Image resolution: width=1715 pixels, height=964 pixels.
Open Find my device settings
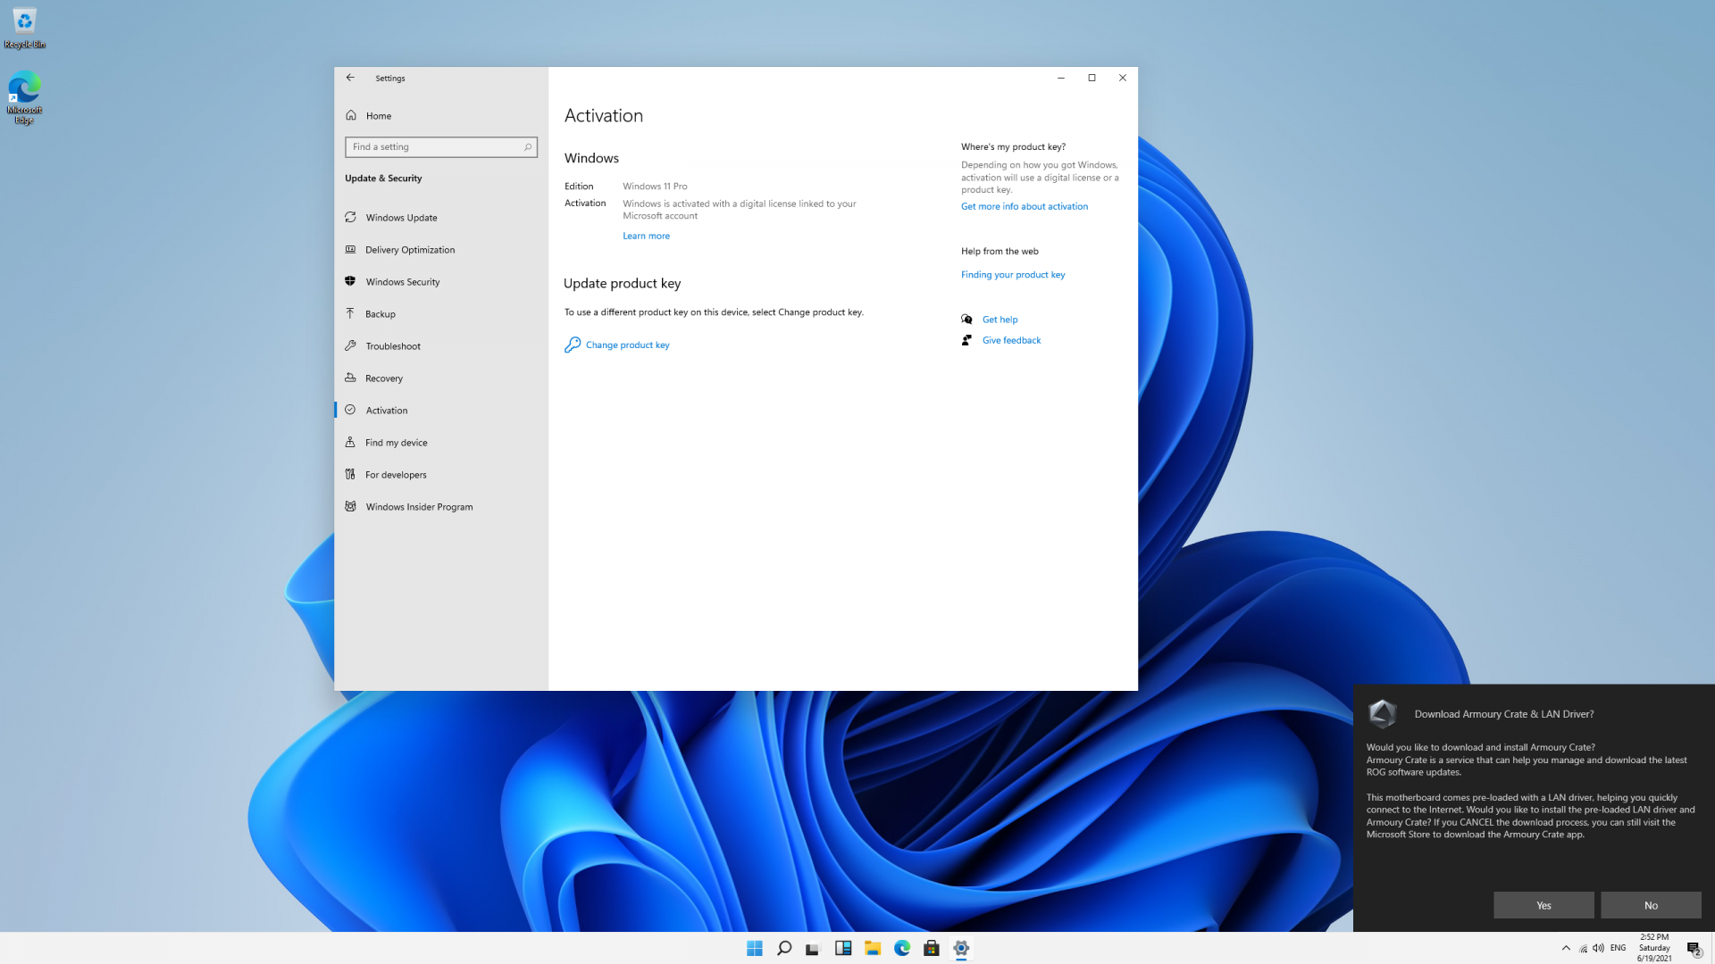(396, 443)
